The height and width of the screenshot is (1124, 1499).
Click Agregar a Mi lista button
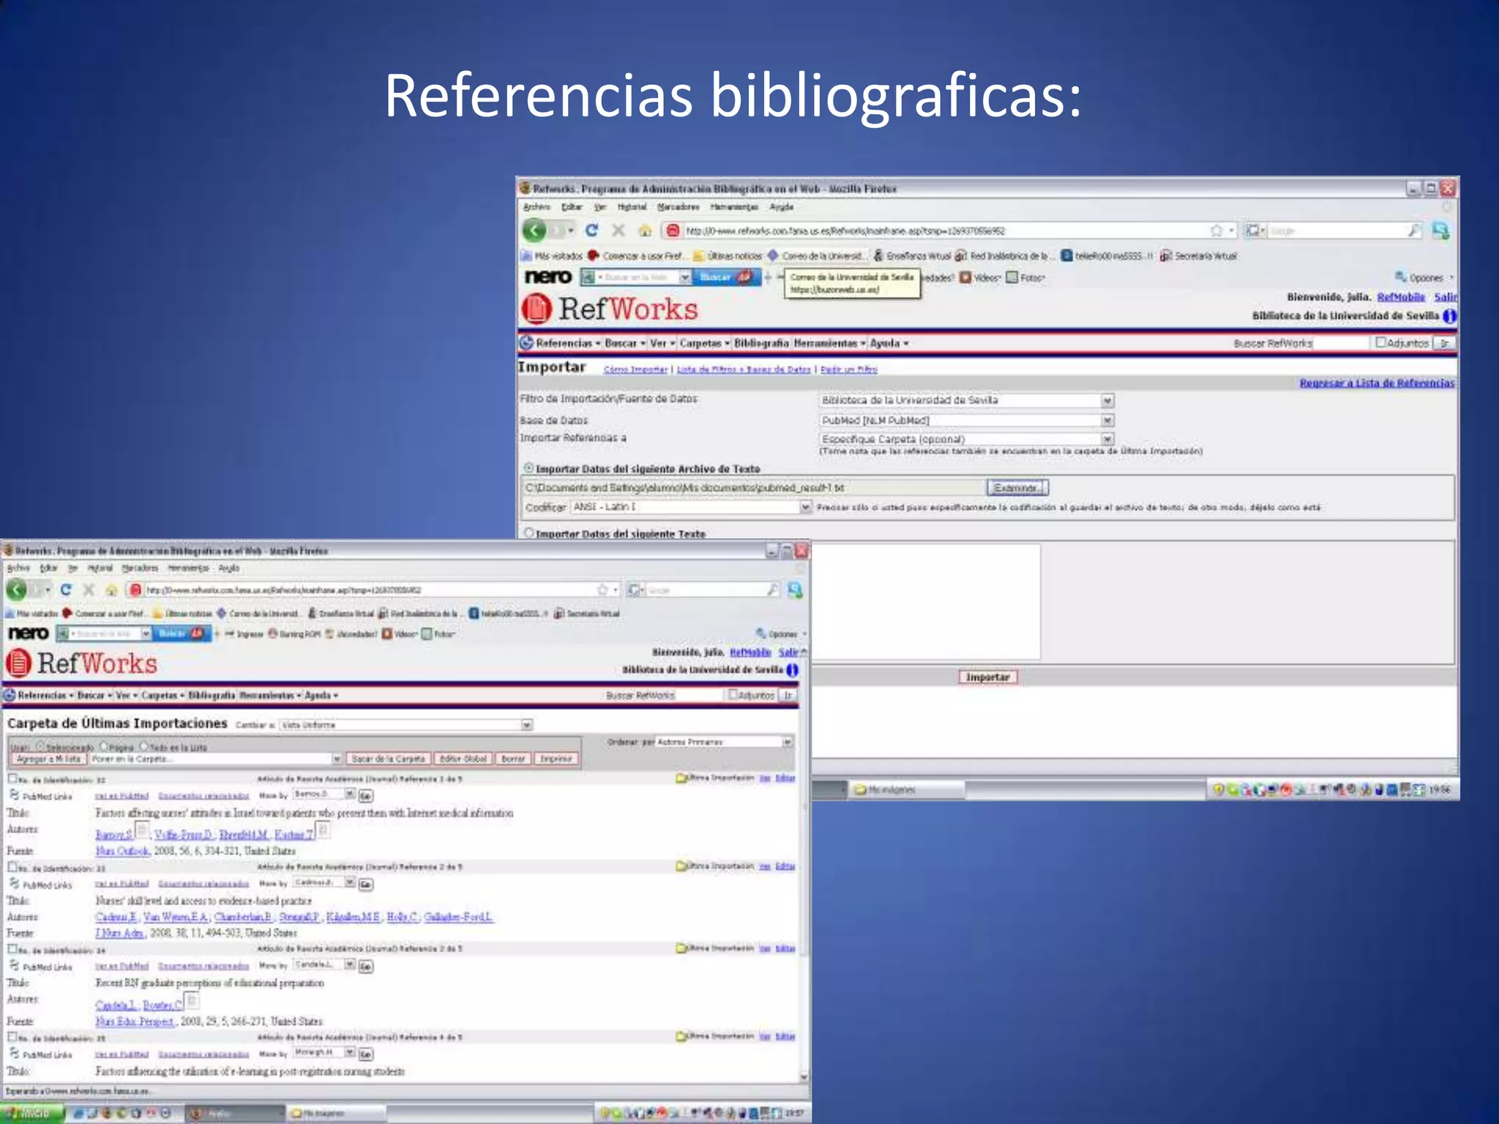point(48,759)
